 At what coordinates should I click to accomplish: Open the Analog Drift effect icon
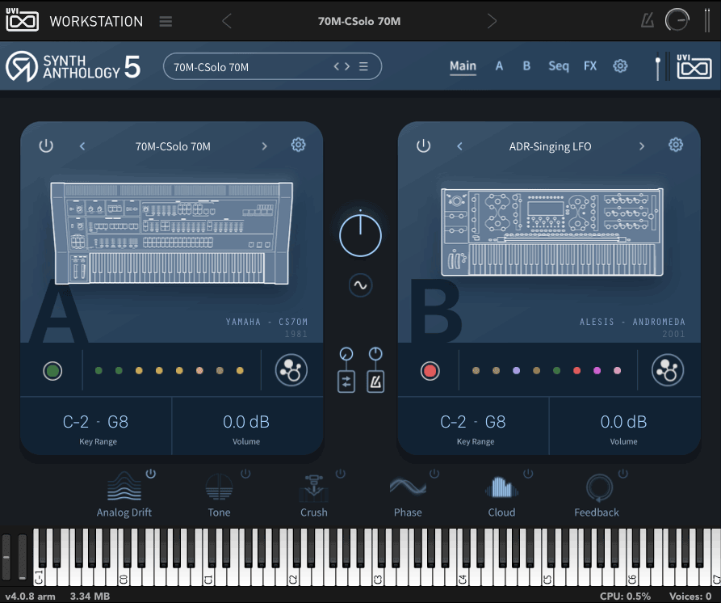pyautogui.click(x=124, y=487)
